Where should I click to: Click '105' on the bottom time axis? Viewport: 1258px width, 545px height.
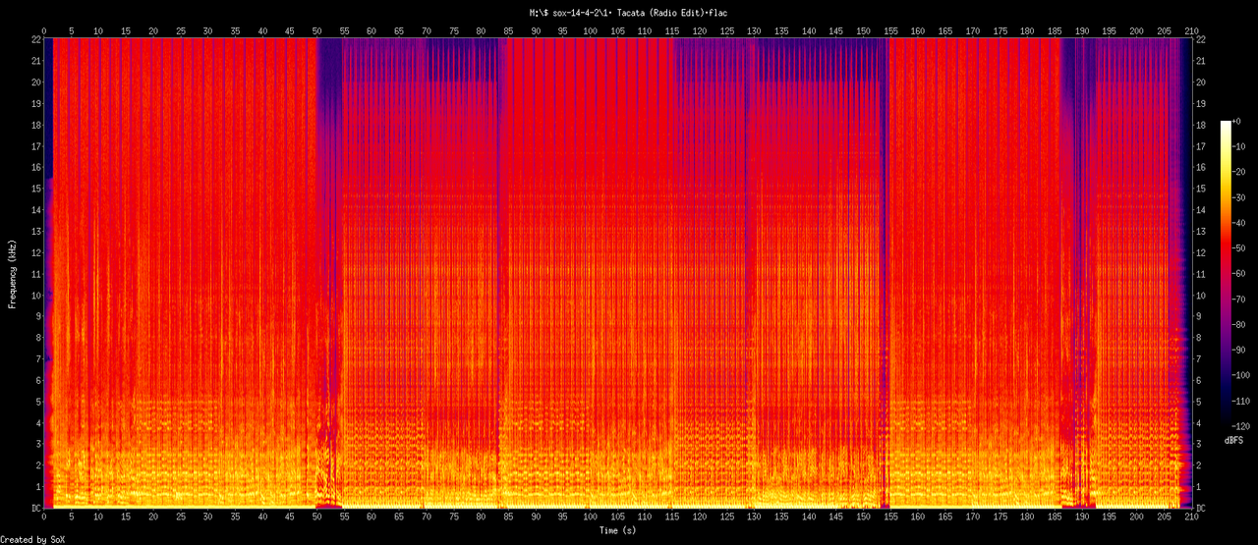(x=617, y=517)
